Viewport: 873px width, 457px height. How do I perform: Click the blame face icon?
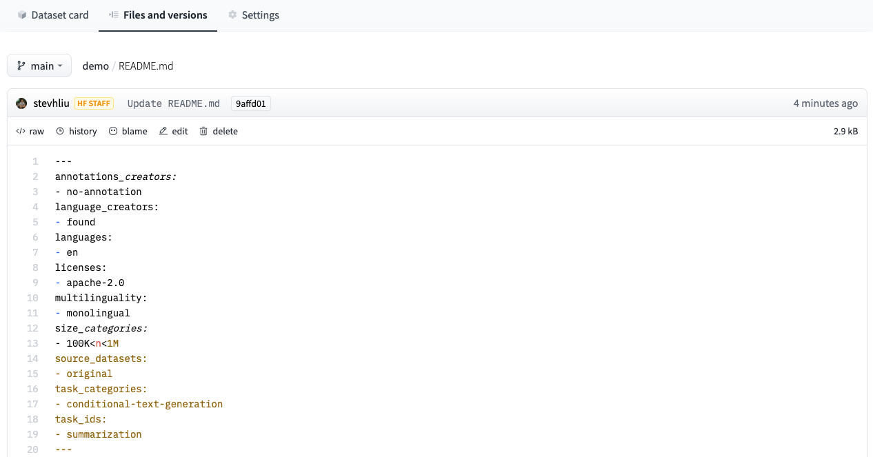tap(113, 131)
